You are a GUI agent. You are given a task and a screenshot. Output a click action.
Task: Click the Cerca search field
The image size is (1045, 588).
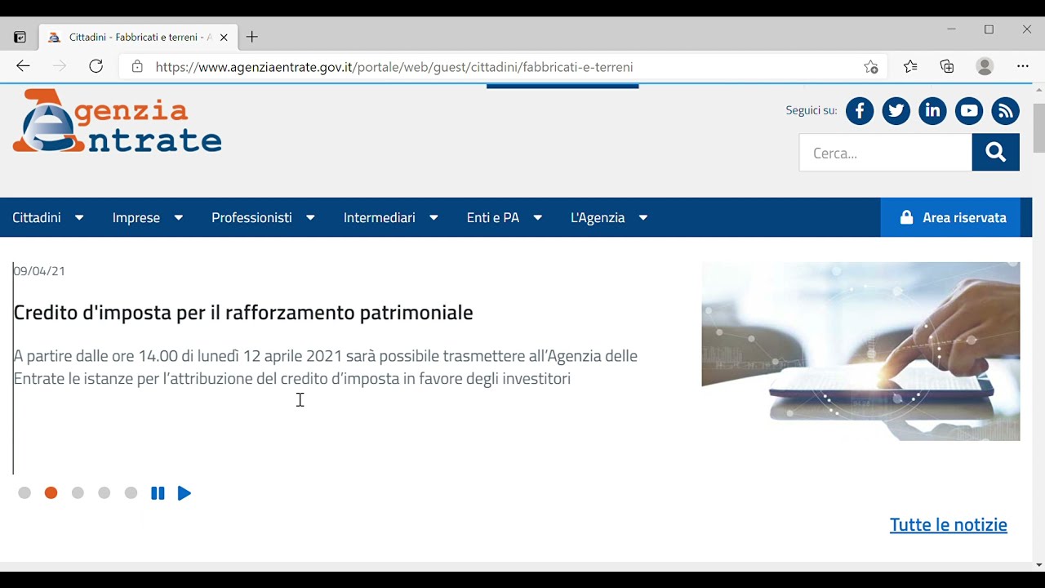pyautogui.click(x=886, y=153)
